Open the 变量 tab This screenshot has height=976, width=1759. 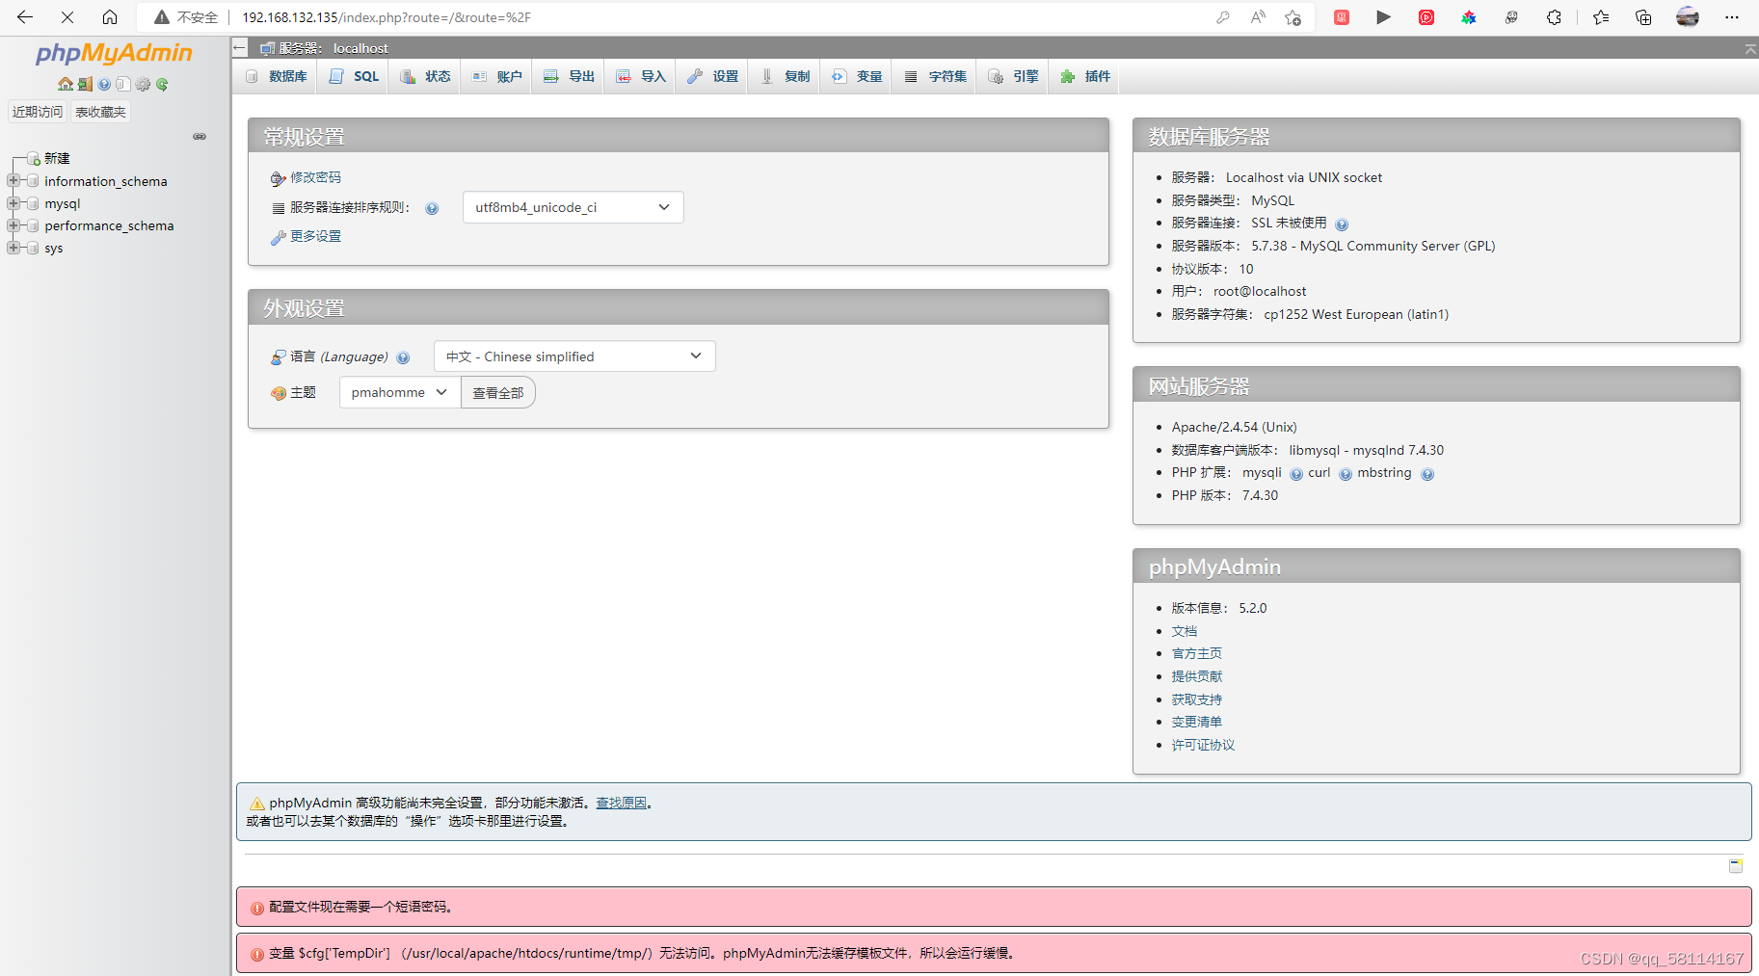(857, 76)
